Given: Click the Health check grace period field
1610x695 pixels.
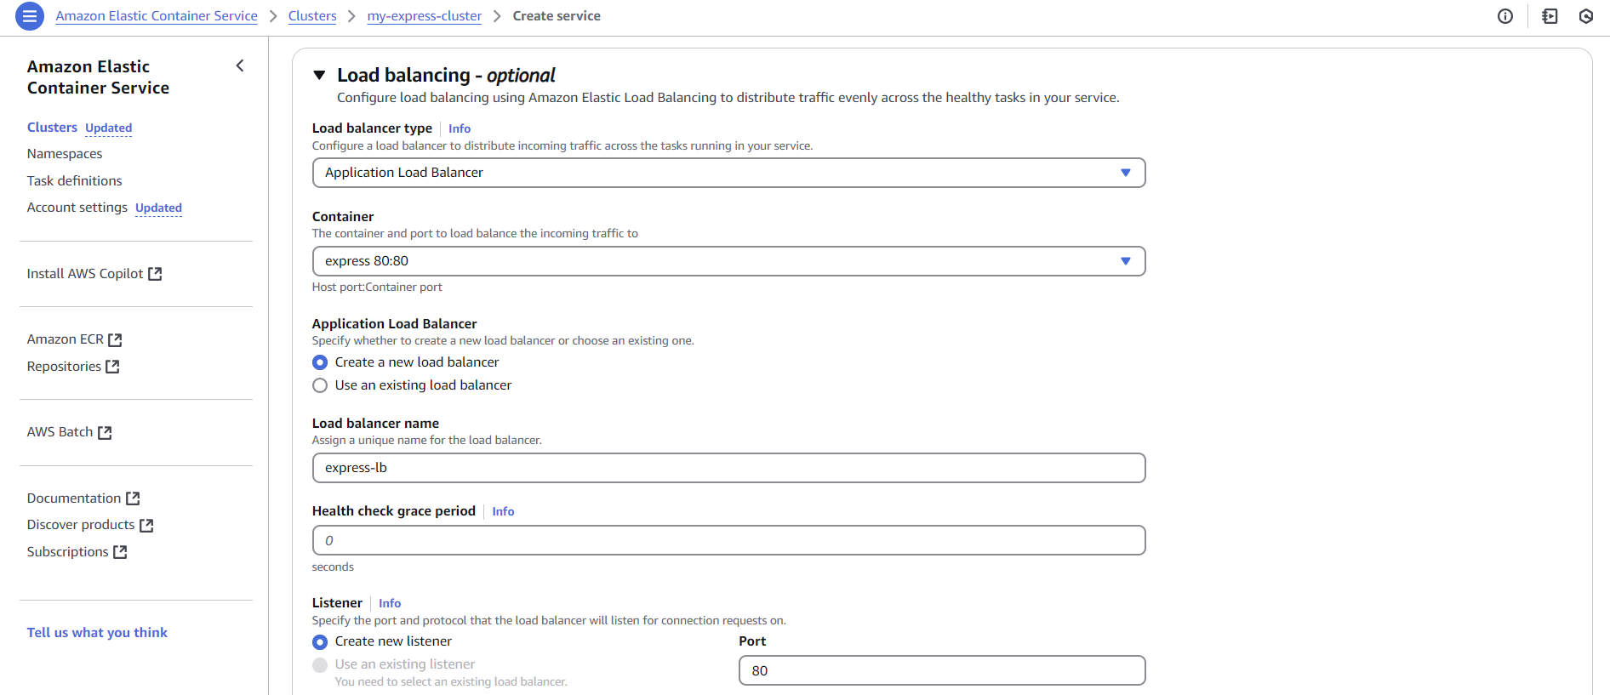Looking at the screenshot, I should (728, 540).
